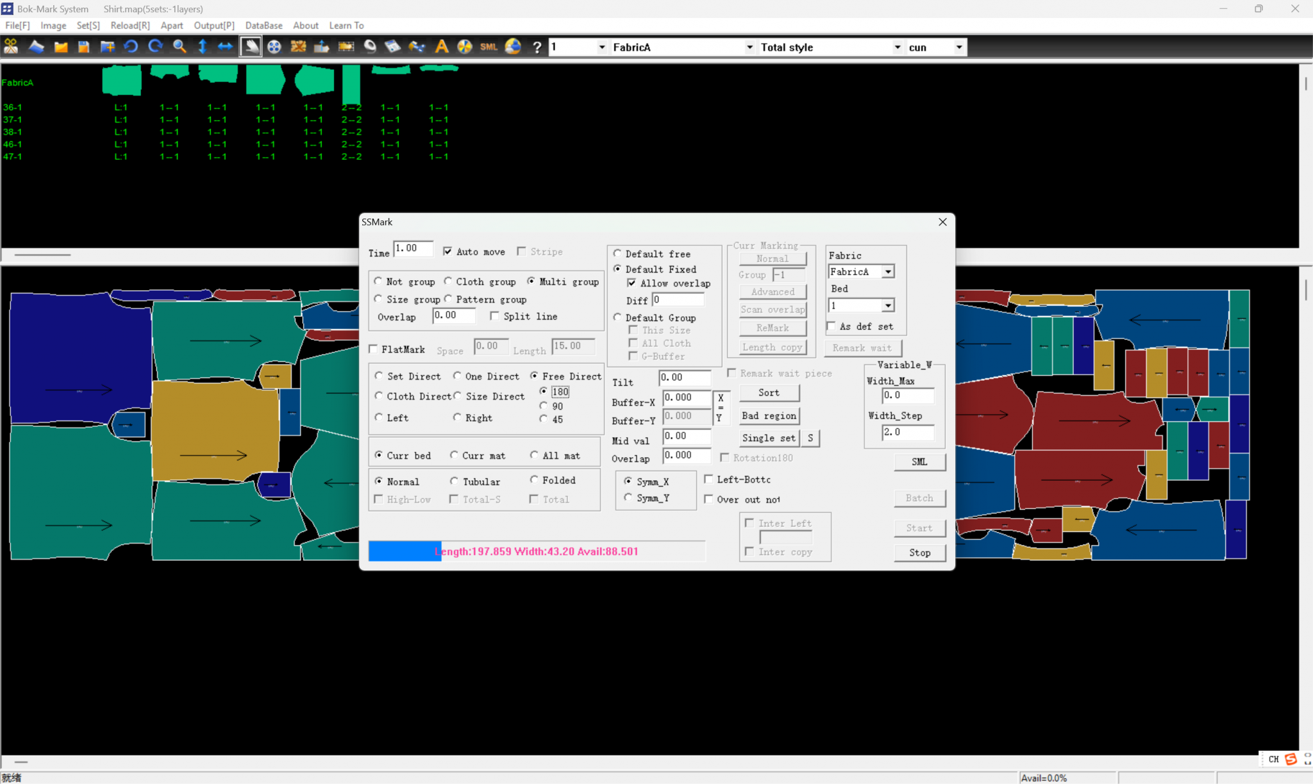1313x784 pixels.
Task: Click the Time input field
Action: point(413,249)
